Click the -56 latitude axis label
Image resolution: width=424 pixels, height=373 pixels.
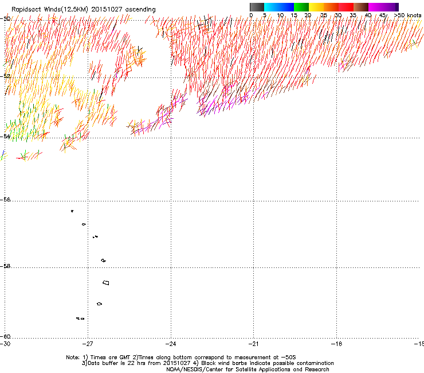(5, 200)
